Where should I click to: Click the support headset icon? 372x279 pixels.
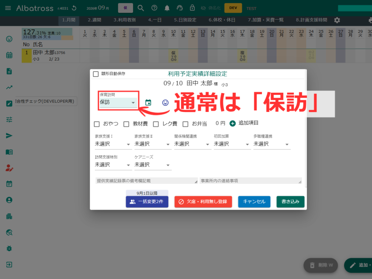(179, 8)
